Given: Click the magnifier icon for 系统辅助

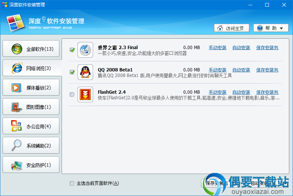Looking at the screenshot, I should click(x=16, y=145).
